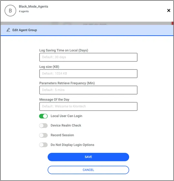The width and height of the screenshot is (174, 181).
Task: Save the agent group settings
Action: tap(88, 157)
